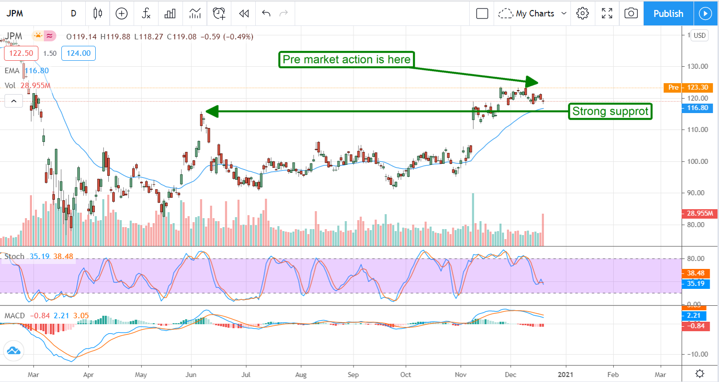Click the blue 124.00 buy price button
The image size is (719, 382).
click(x=78, y=53)
